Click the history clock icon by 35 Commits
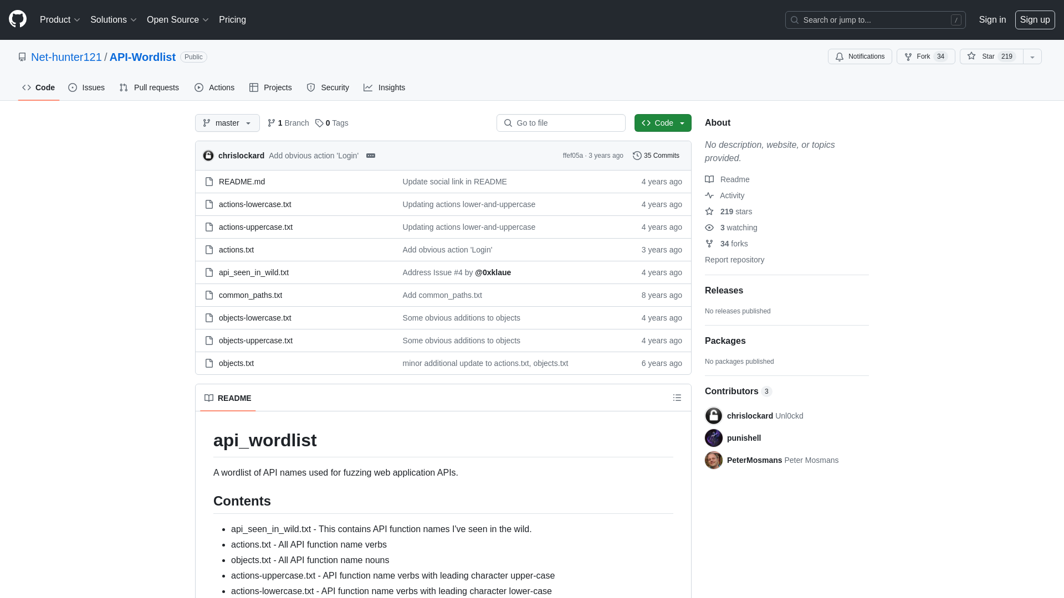The image size is (1064, 598). point(637,156)
